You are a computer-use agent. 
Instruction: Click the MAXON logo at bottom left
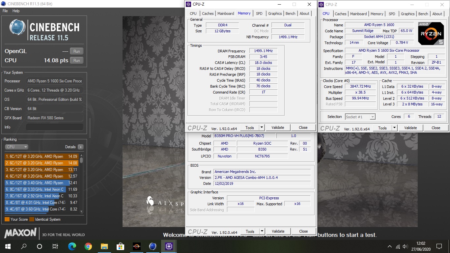20,233
